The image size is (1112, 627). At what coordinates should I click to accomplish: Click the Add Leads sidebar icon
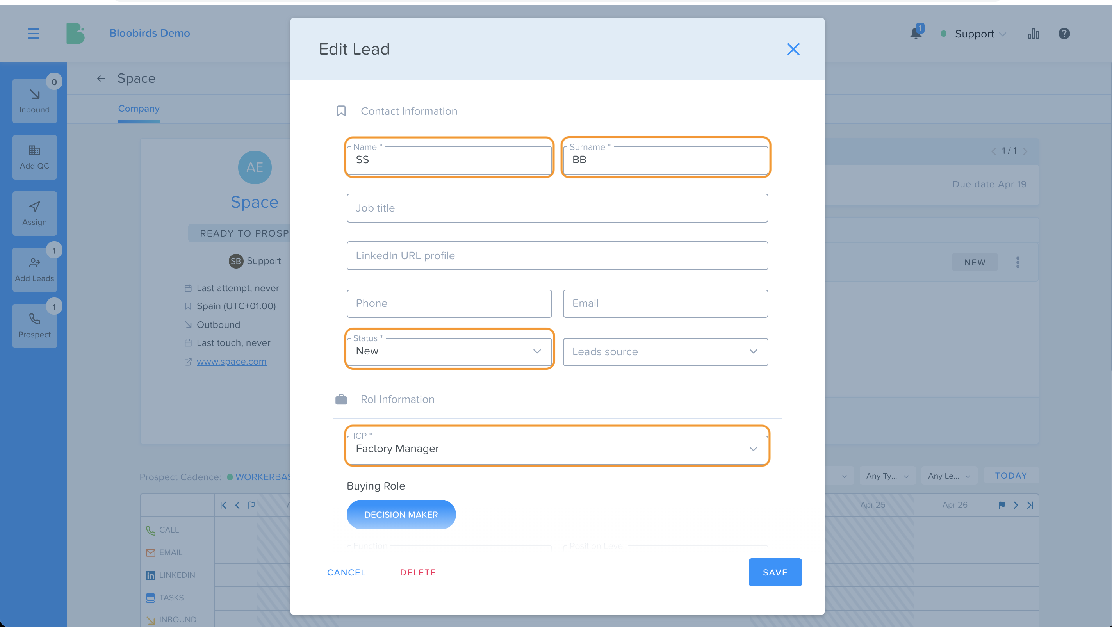(x=34, y=270)
